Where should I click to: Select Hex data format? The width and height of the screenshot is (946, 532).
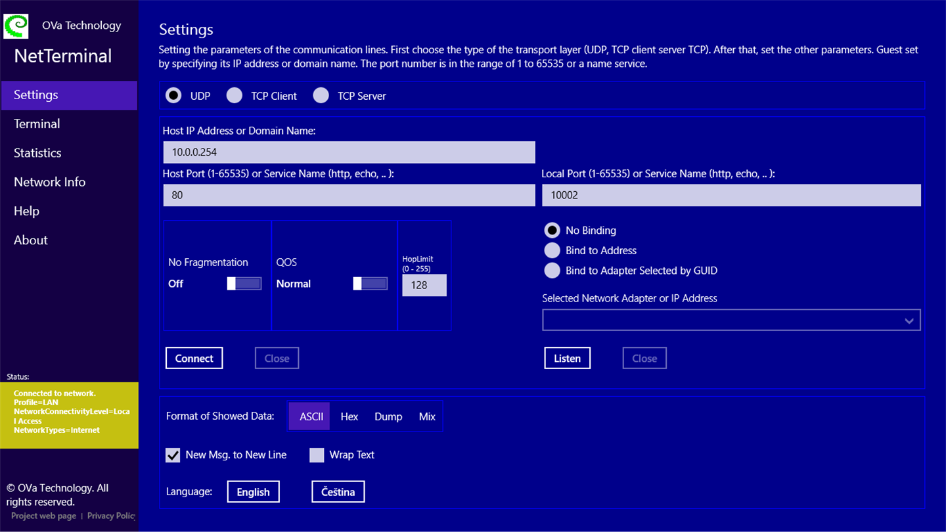point(349,416)
